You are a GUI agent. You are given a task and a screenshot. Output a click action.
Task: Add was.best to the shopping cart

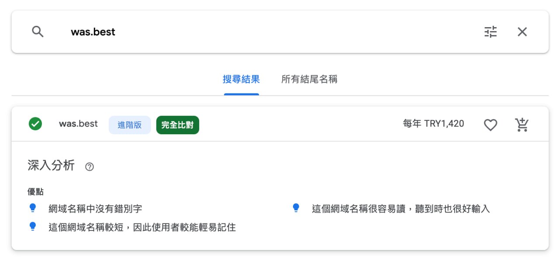[x=522, y=125]
